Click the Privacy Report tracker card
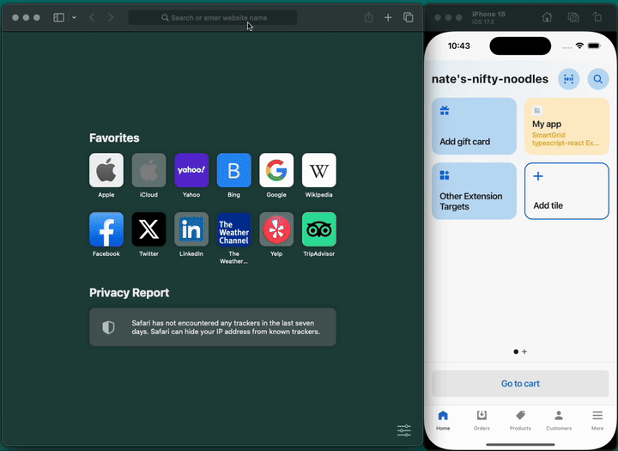618x451 pixels. (x=213, y=327)
